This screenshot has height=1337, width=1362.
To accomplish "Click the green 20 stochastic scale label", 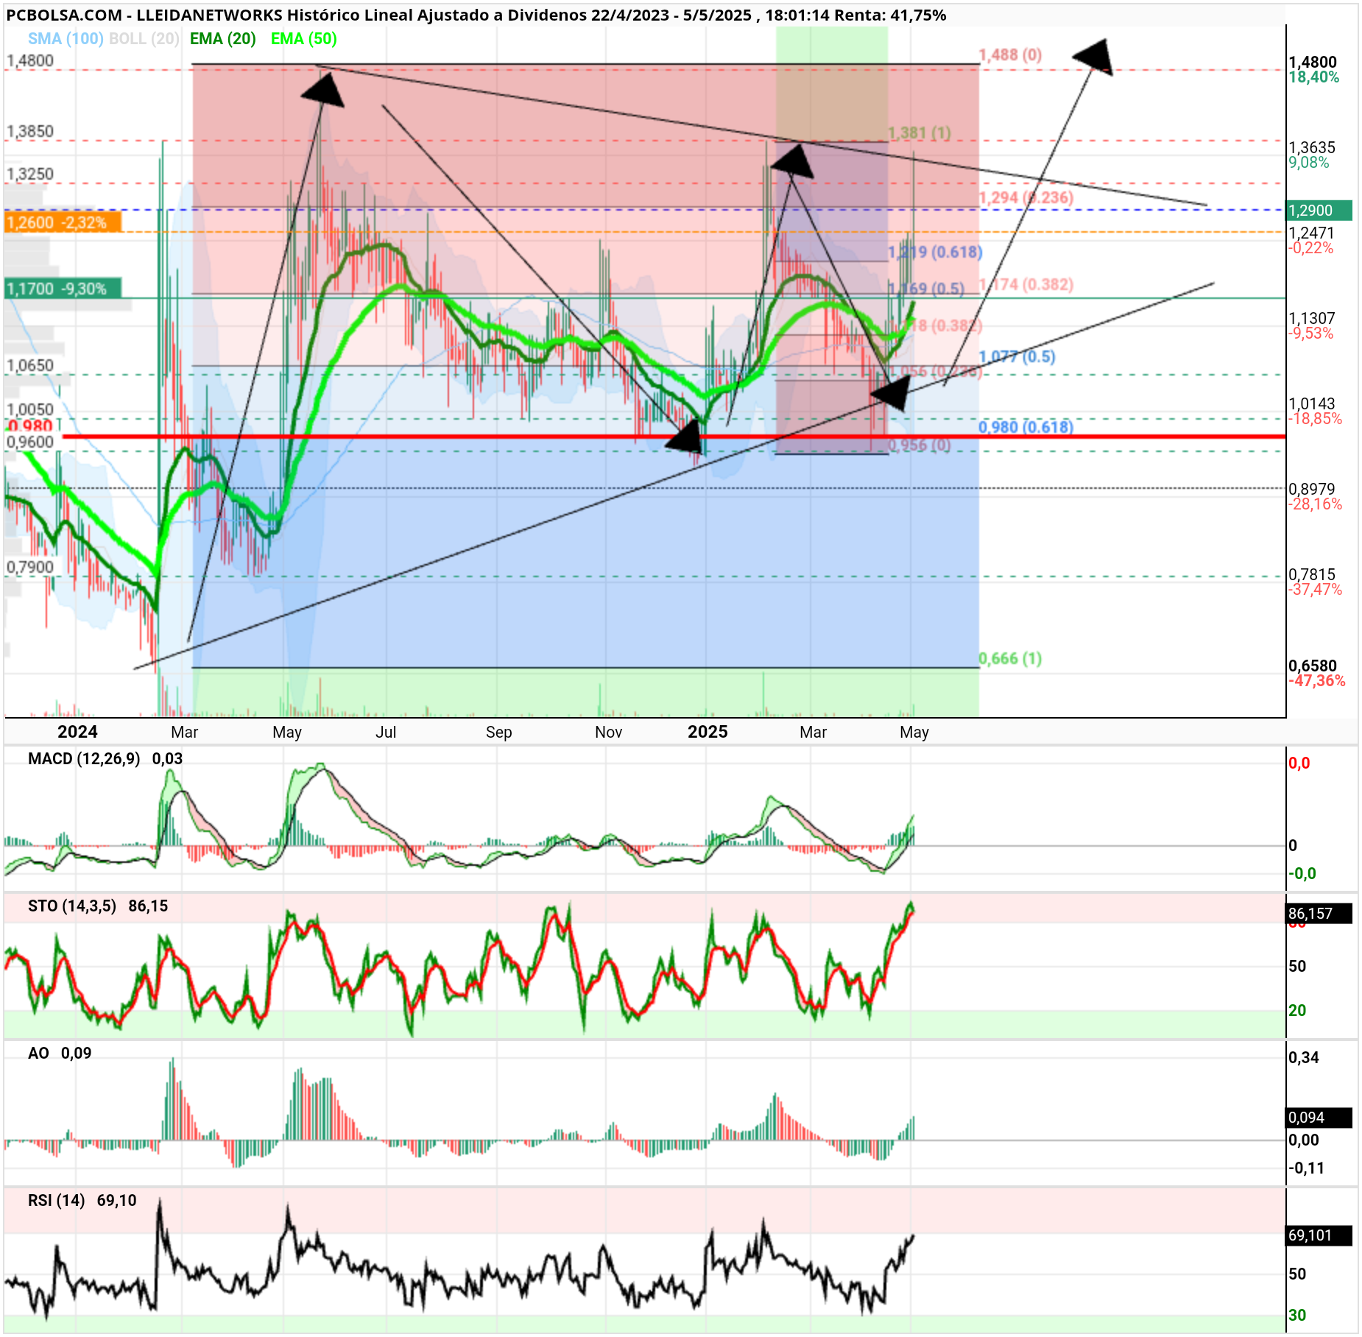I will pos(1297,1011).
